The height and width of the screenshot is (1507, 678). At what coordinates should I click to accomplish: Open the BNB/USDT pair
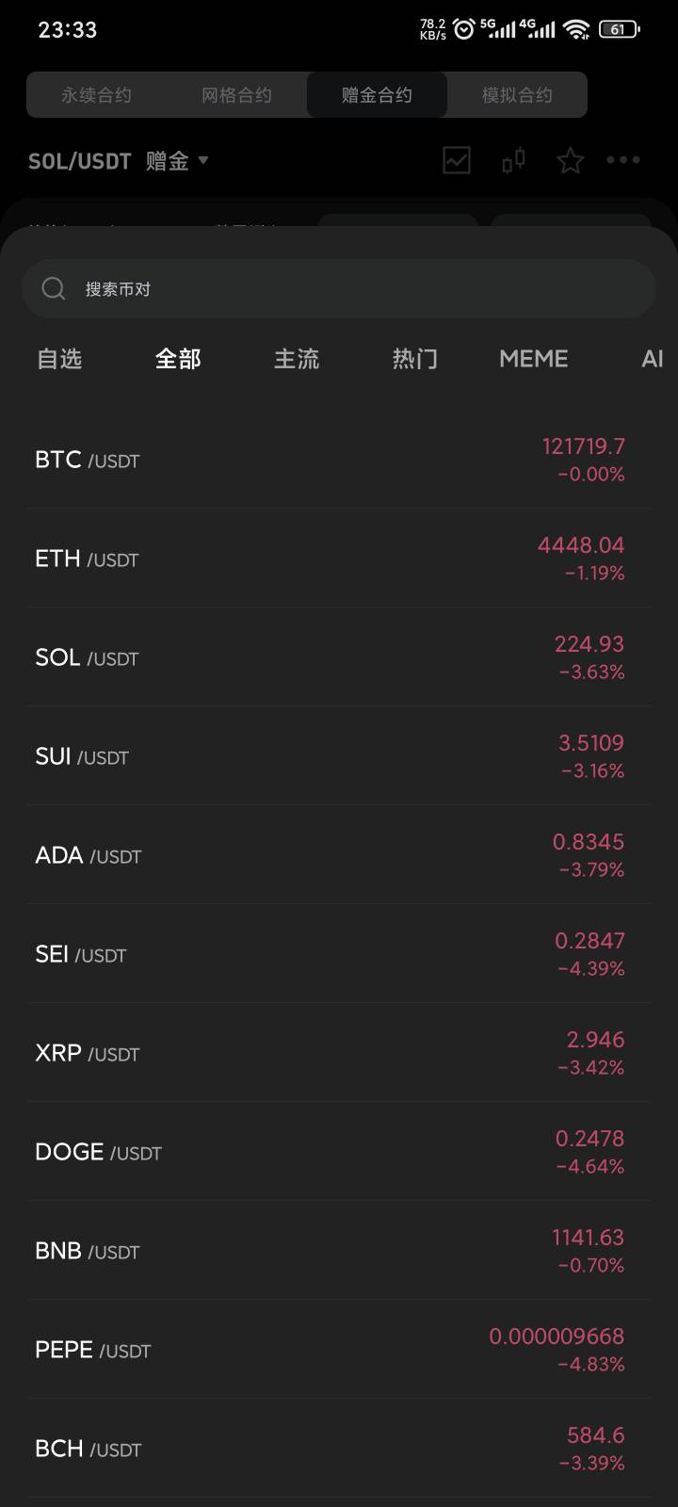point(339,1251)
